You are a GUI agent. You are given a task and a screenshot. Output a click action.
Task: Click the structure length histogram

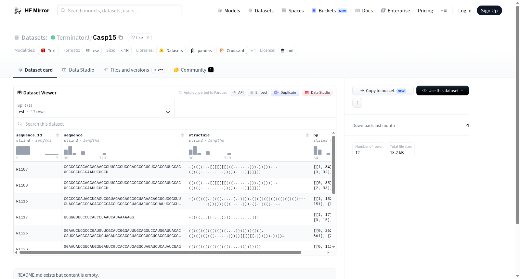pos(210,150)
